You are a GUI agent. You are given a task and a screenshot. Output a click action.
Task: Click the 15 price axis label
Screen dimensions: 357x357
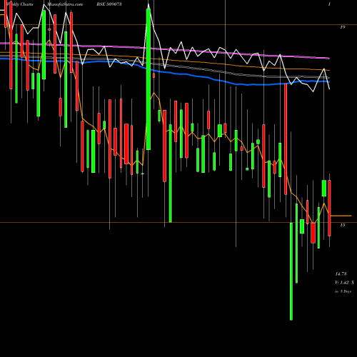[x=343, y=225]
